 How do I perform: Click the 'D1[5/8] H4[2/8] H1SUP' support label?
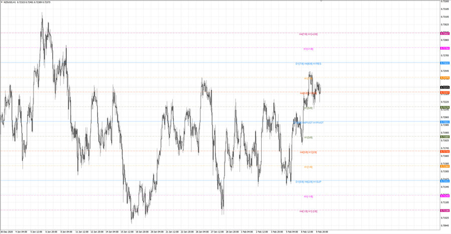(x=308, y=181)
